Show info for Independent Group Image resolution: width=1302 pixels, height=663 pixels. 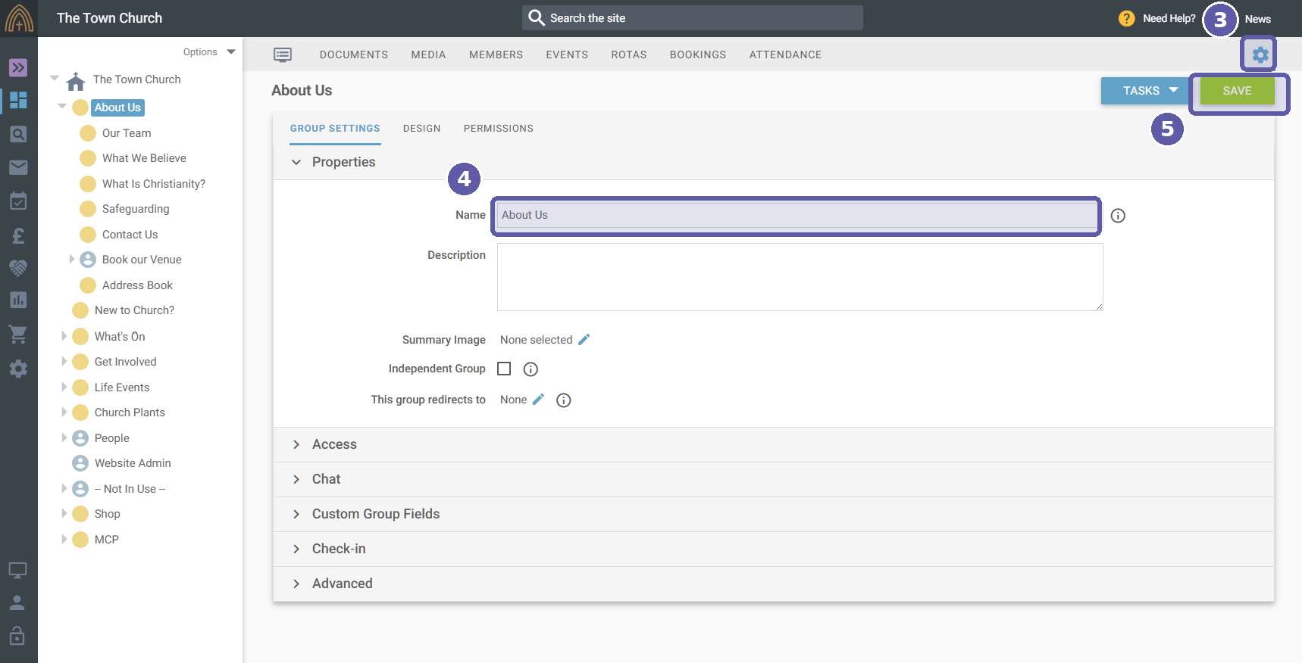click(531, 369)
